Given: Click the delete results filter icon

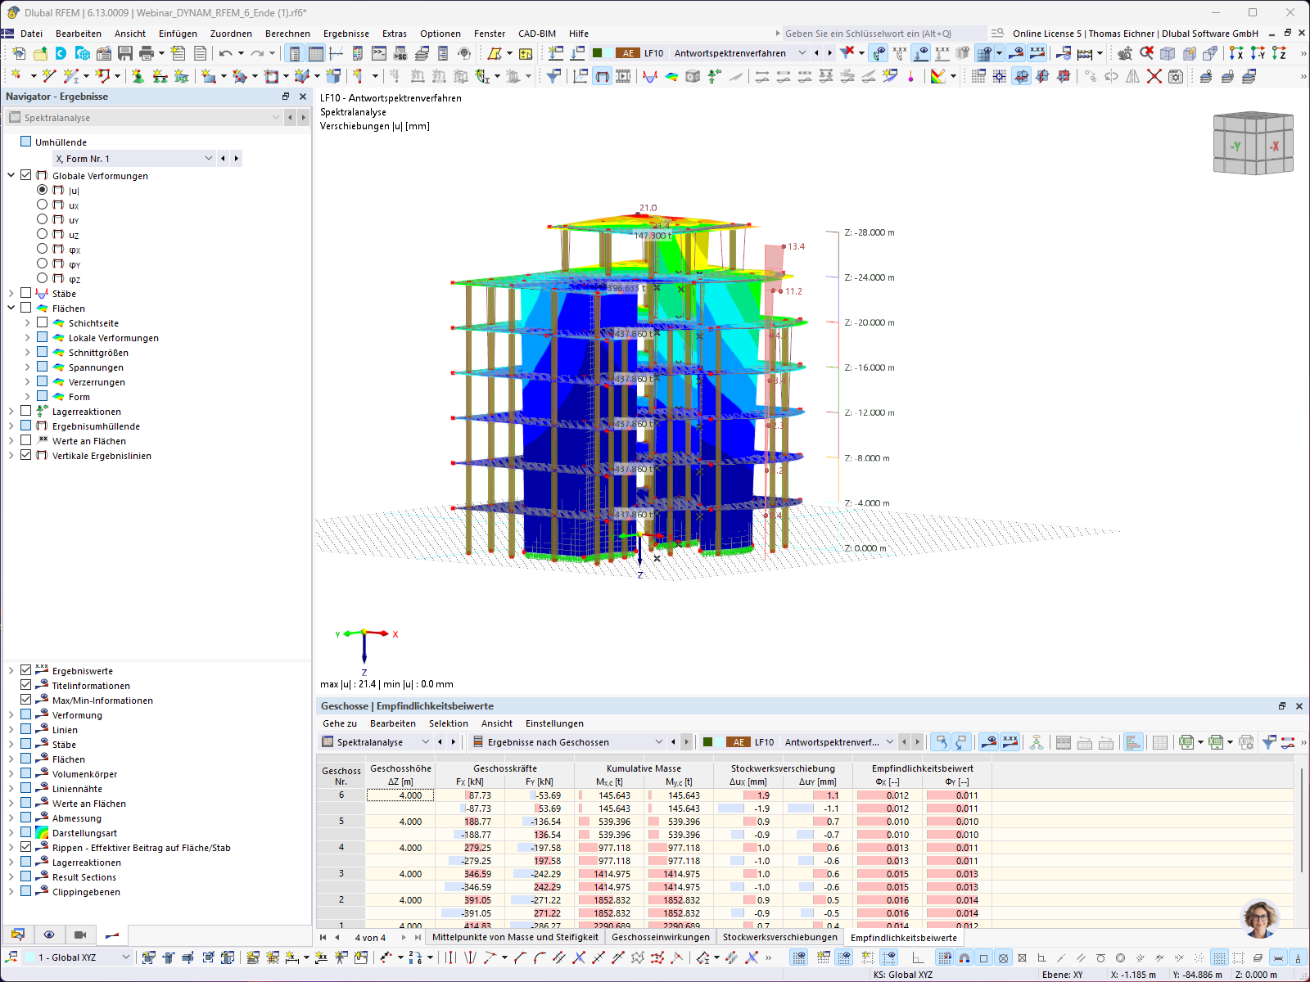Looking at the screenshot, I should (847, 52).
